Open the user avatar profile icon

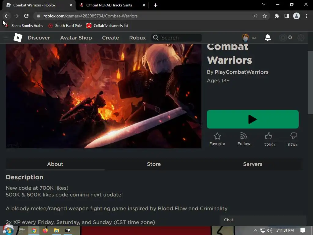pyautogui.click(x=245, y=38)
